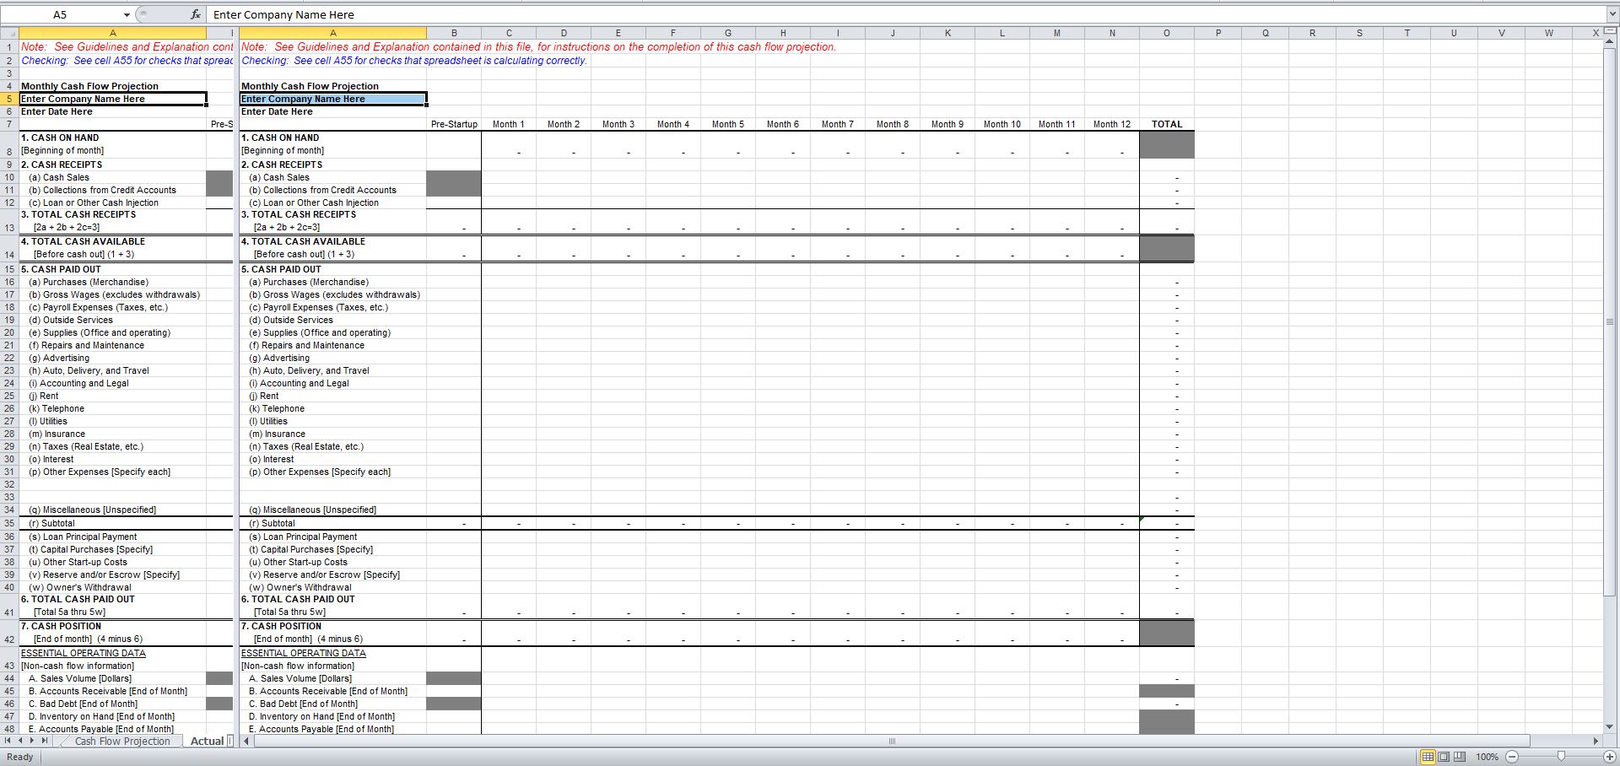Viewport: 1620px width, 766px height.
Task: Click '(w) Owner's Withdrawal' in right pane
Action: pos(300,587)
